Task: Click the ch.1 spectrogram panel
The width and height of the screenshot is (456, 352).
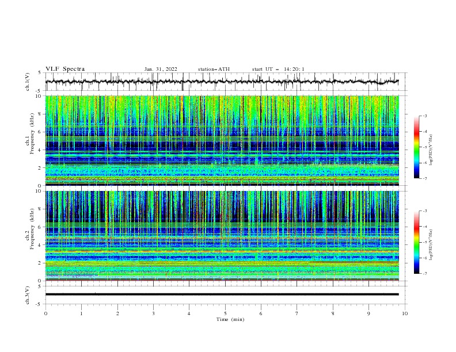Action: [222, 140]
